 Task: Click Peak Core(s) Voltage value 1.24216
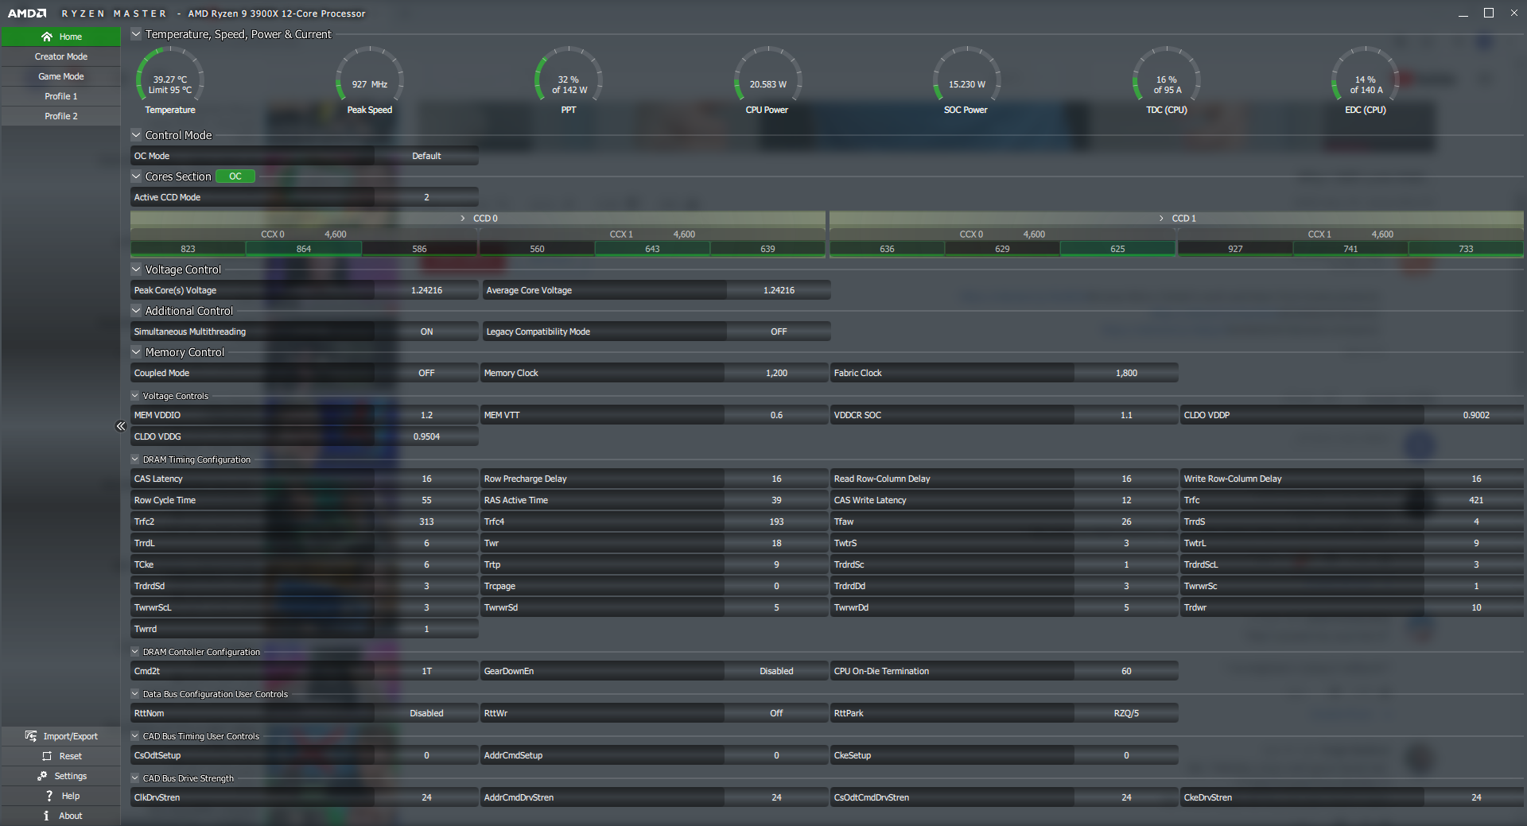(x=426, y=290)
